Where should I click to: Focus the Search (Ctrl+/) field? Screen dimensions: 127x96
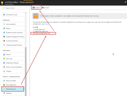14,8
